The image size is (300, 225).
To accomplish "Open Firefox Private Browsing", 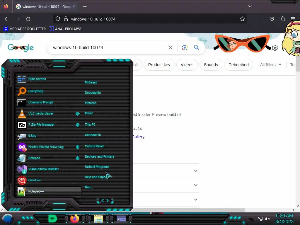I will pyautogui.click(x=46, y=147).
